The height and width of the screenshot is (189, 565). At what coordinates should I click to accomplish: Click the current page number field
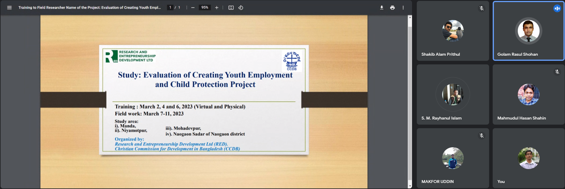pos(170,7)
